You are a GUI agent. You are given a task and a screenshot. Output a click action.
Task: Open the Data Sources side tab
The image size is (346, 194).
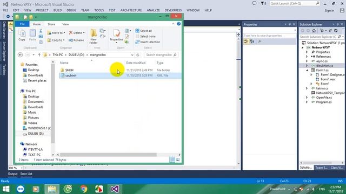click(x=4, y=30)
